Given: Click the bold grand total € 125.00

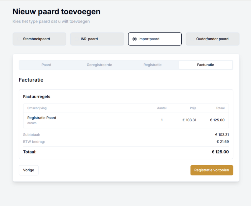Looking at the screenshot, I should pyautogui.click(x=220, y=152).
